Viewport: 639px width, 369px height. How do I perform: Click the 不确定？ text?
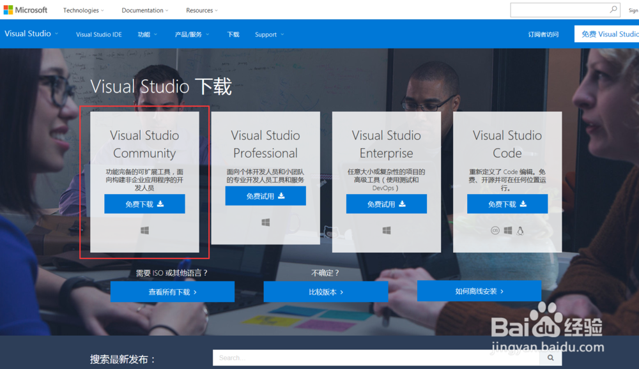click(326, 273)
